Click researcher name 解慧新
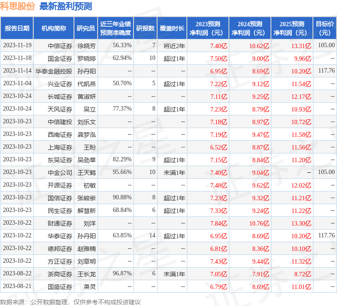Viewport: 337px width, 306px height. 87,211
